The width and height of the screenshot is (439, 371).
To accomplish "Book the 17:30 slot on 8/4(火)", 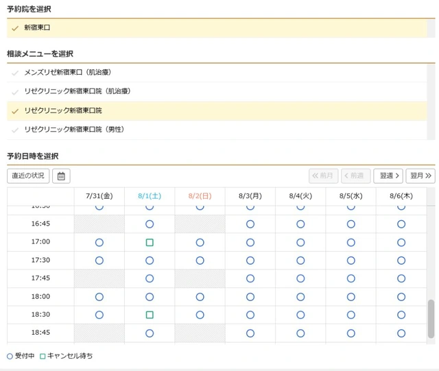I will 300,261.
